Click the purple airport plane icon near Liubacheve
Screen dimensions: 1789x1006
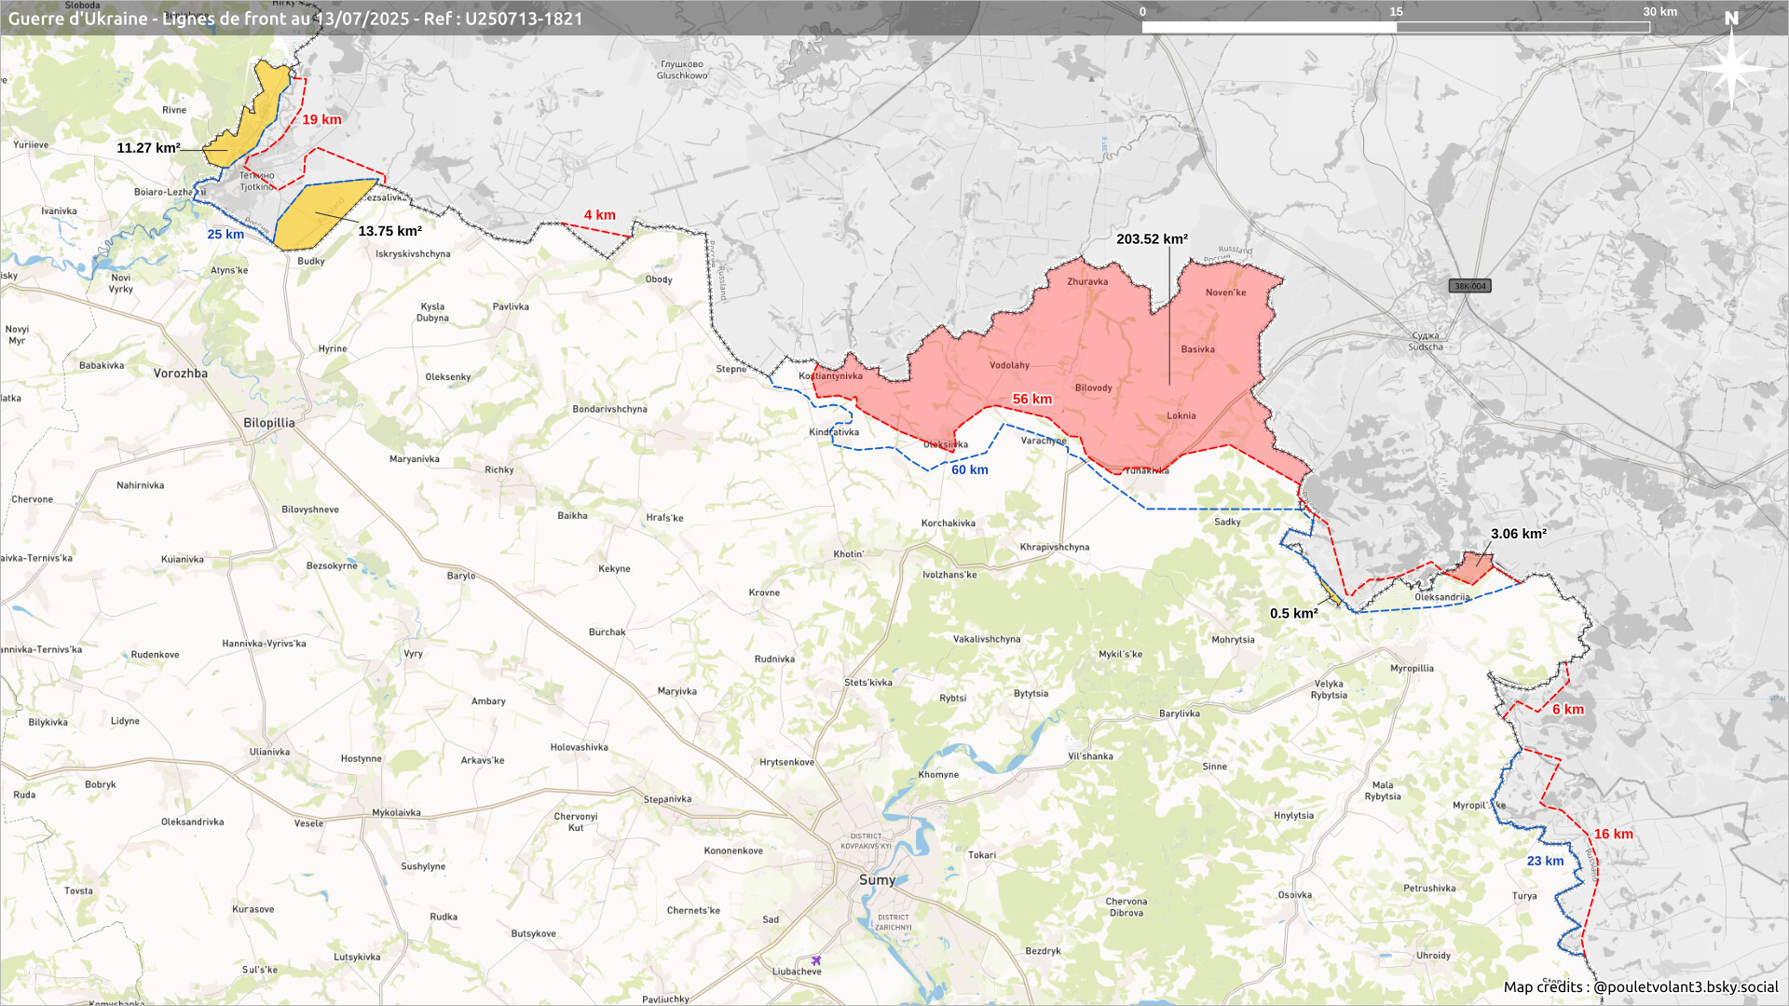coord(816,960)
